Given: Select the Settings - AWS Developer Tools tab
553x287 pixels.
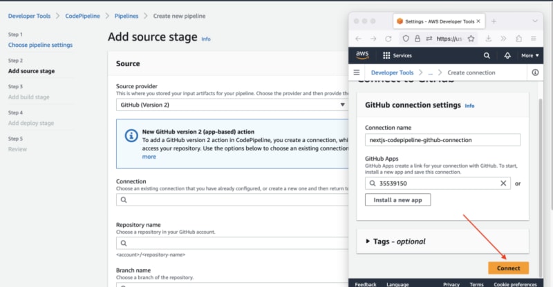Looking at the screenshot, I should coord(439,21).
